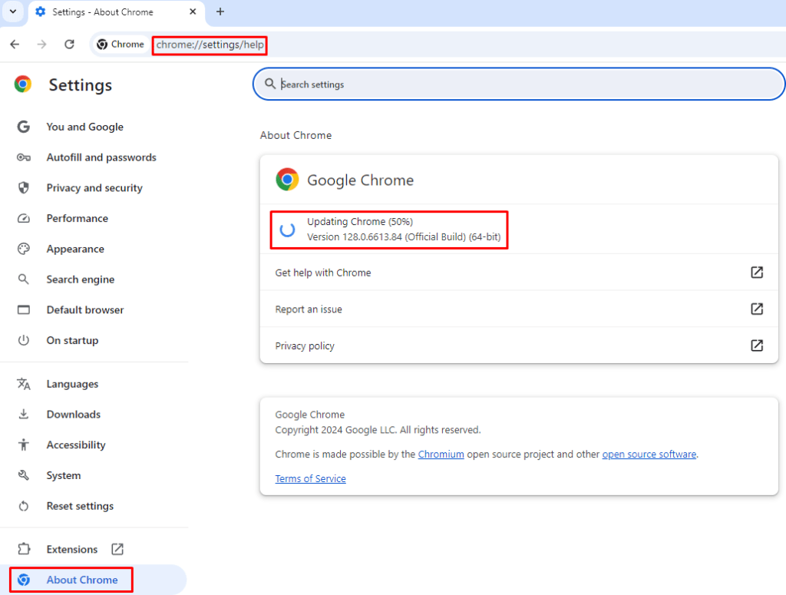Click the magnifier icon in search settings
Image resolution: width=786 pixels, height=595 pixels.
tap(269, 84)
